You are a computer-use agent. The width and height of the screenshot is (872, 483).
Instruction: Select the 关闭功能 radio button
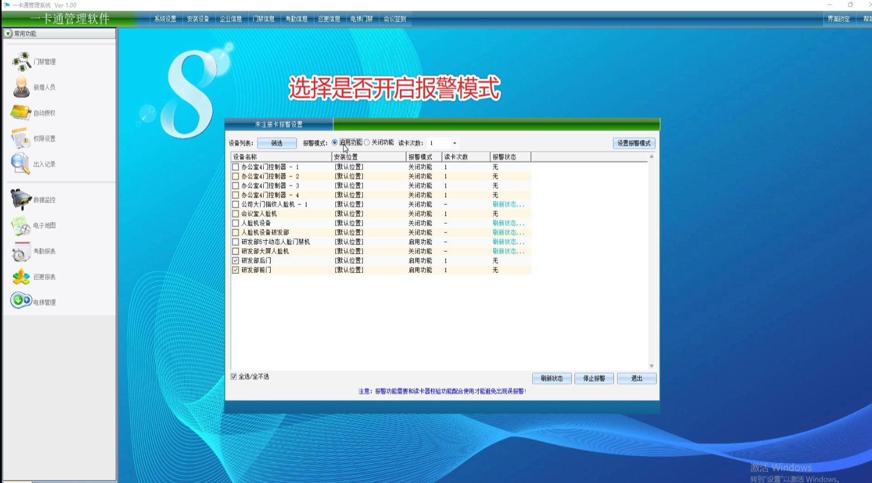(x=367, y=143)
